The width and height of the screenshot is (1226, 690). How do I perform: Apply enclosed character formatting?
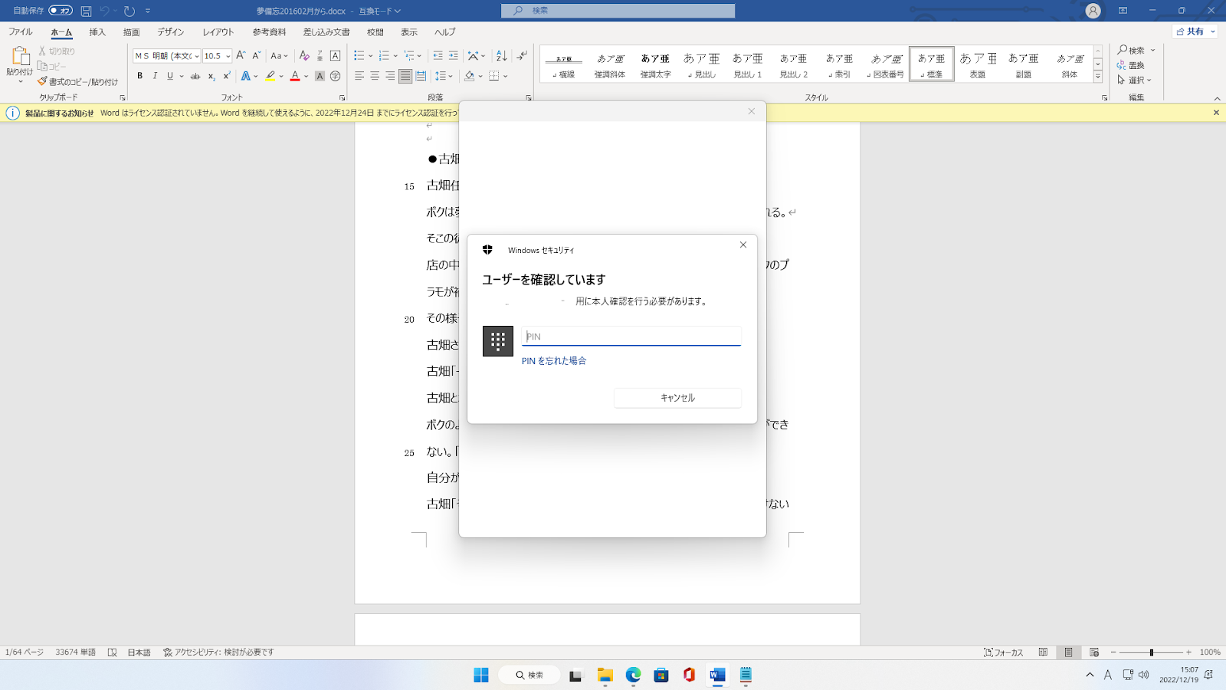(335, 76)
